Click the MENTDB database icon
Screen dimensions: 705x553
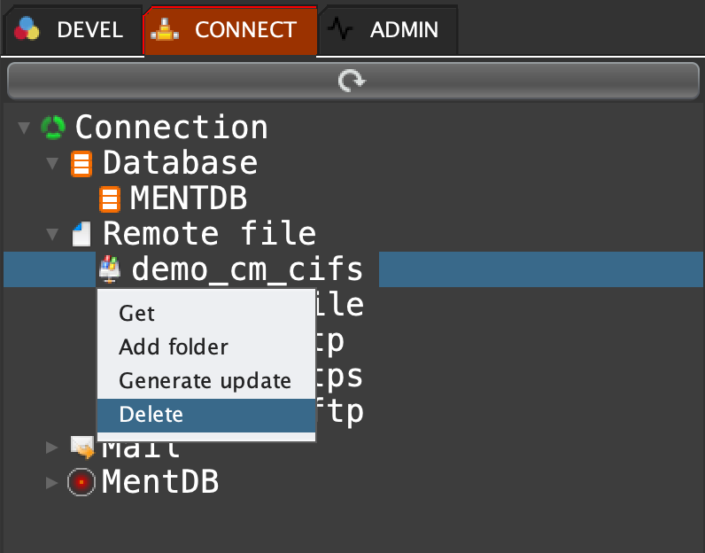[x=110, y=199]
